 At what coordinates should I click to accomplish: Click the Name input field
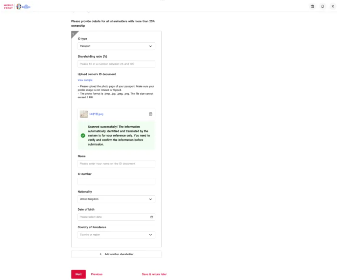click(x=116, y=164)
